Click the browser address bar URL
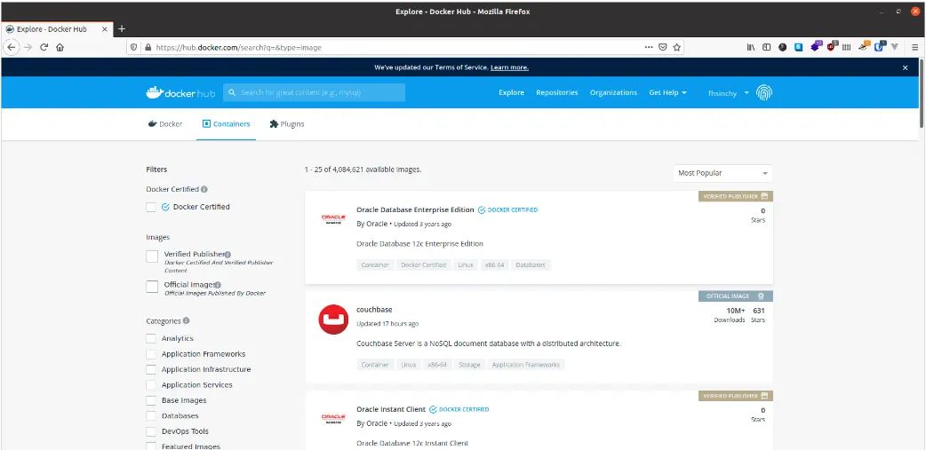The width and height of the screenshot is (926, 450). 238,47
